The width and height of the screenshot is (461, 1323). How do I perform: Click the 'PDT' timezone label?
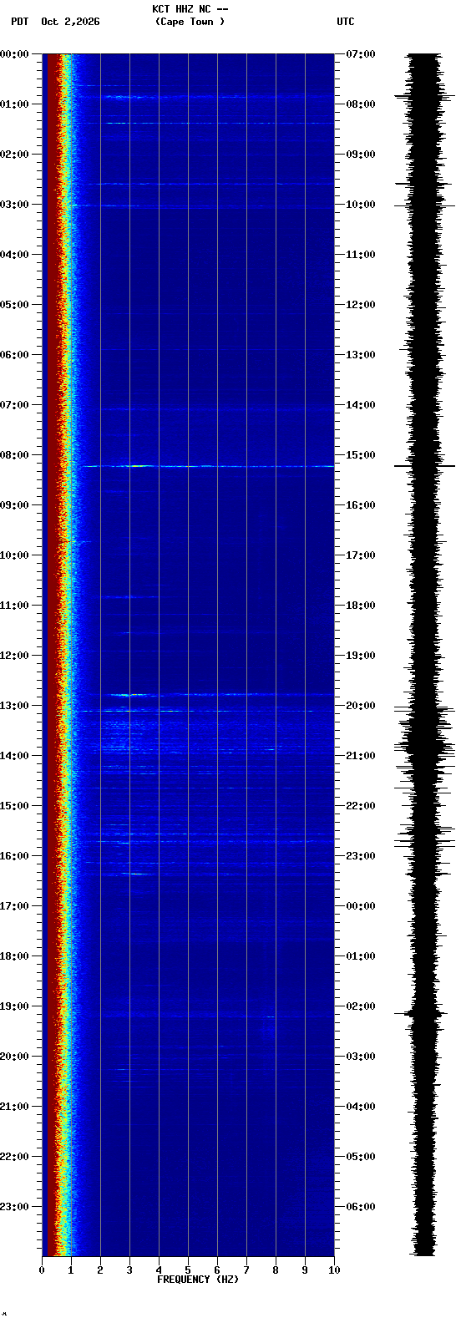(x=19, y=22)
